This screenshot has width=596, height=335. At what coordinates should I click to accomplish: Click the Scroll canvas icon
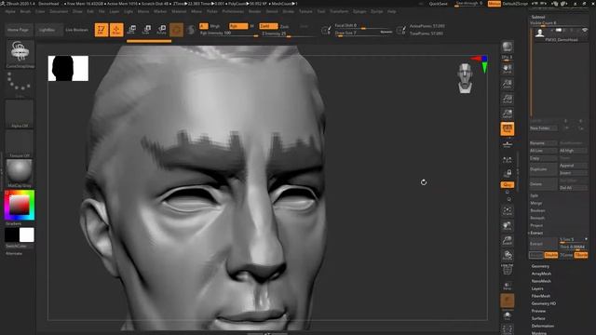(x=507, y=69)
